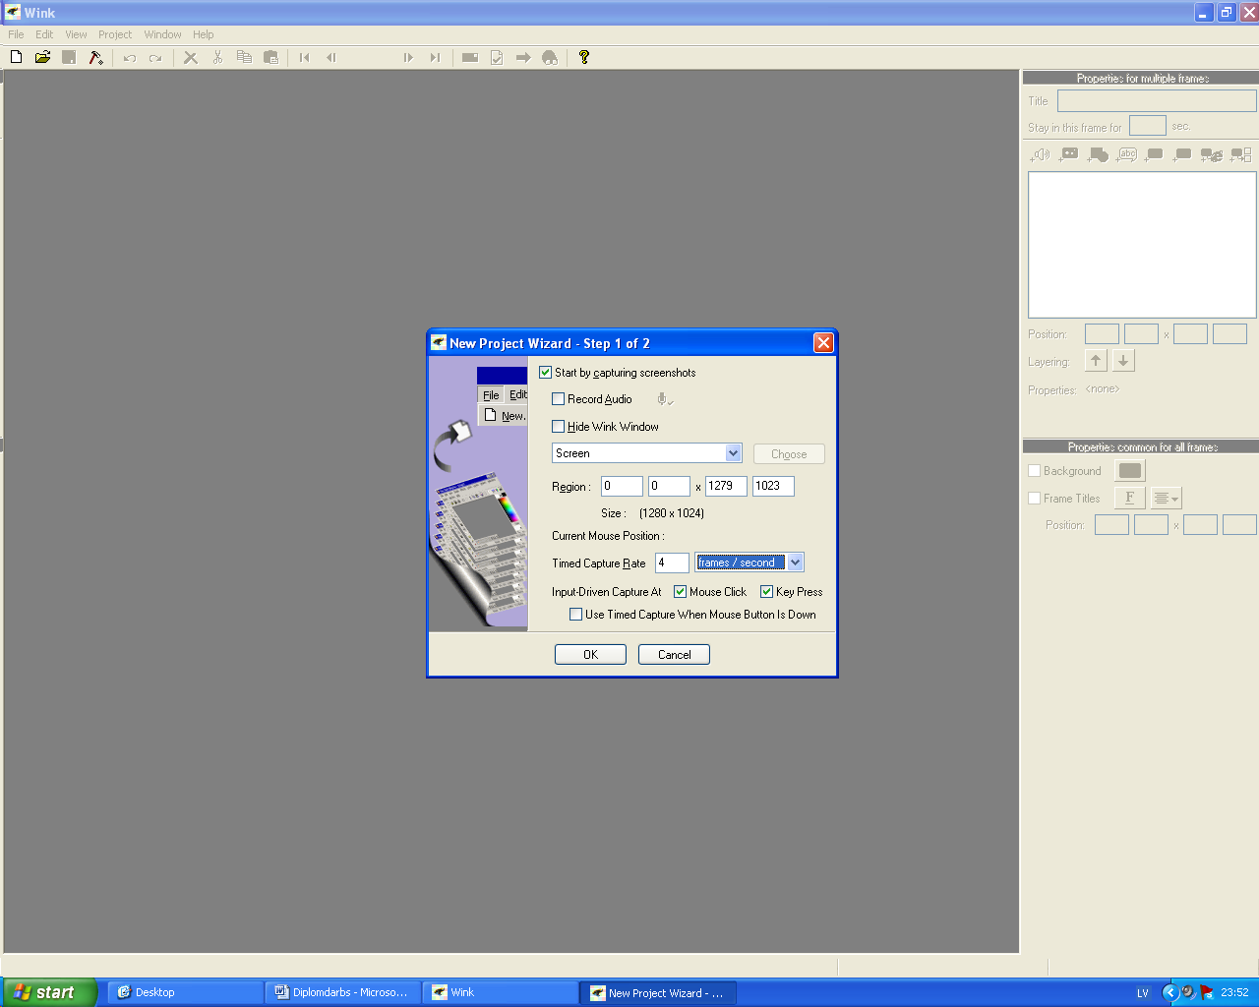Click the Open project folder icon
The width and height of the screenshot is (1259, 1007).
[42, 57]
